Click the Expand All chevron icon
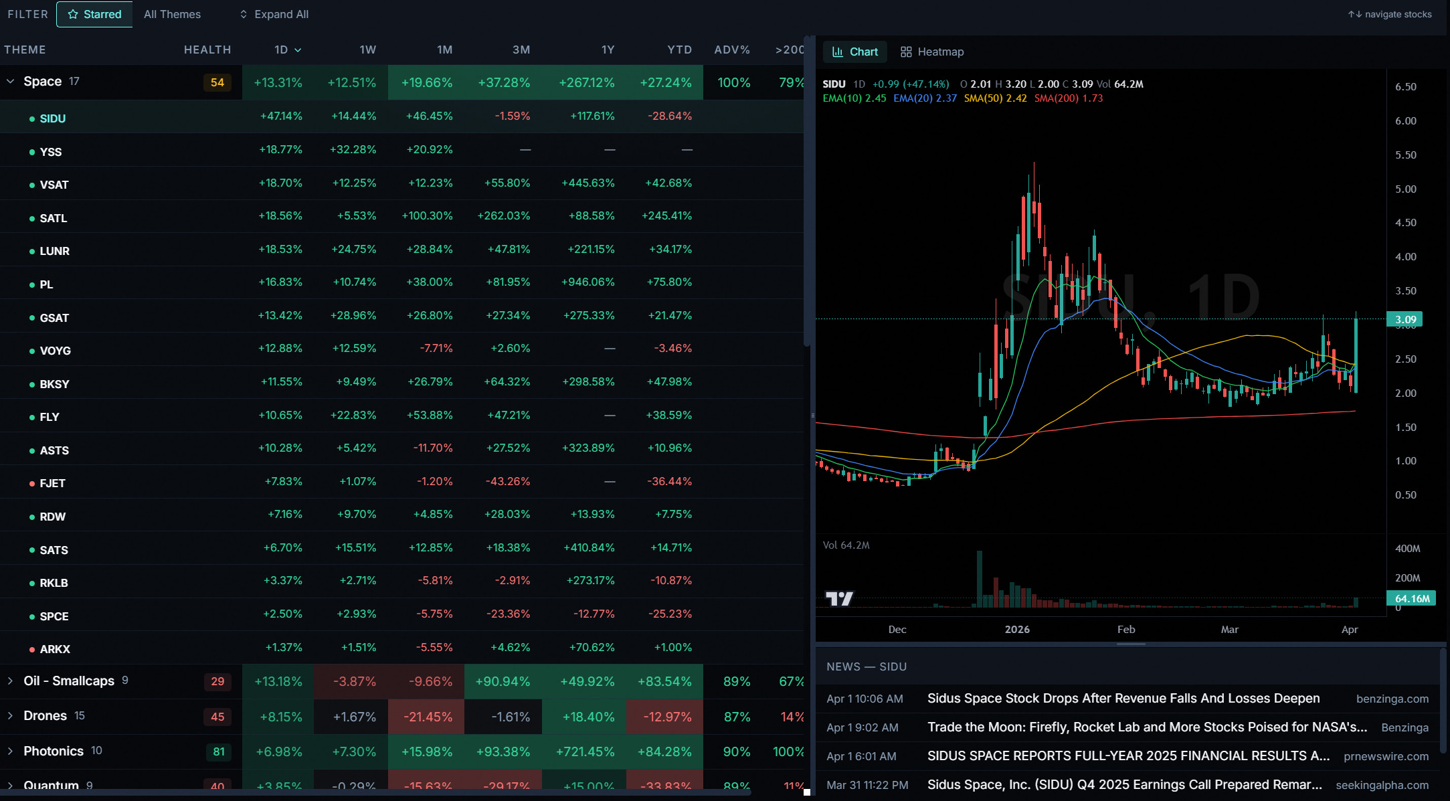The image size is (1450, 801). click(x=244, y=14)
